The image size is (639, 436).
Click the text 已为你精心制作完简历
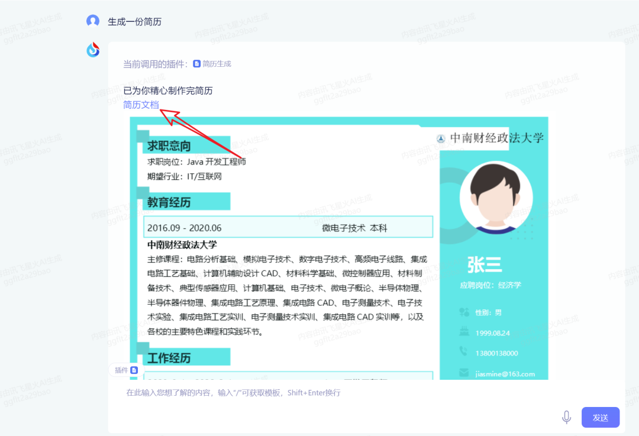168,91
